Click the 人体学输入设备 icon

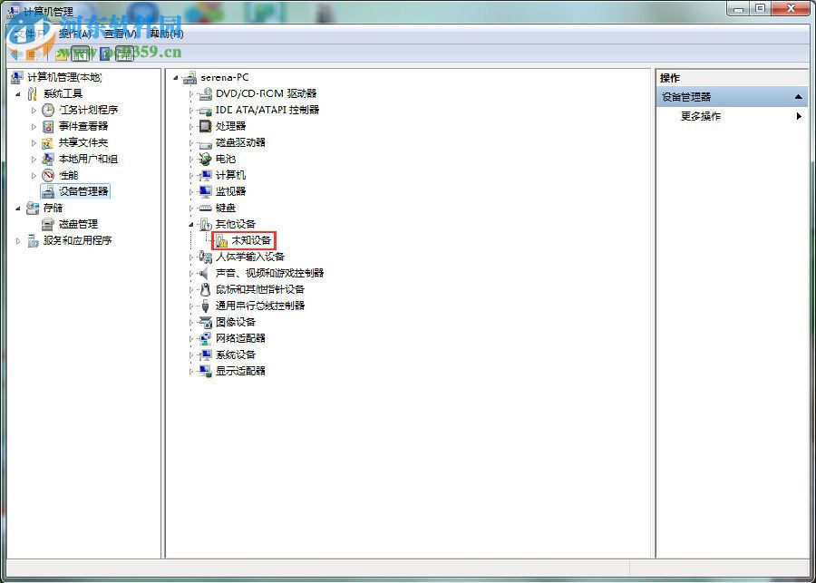(206, 257)
